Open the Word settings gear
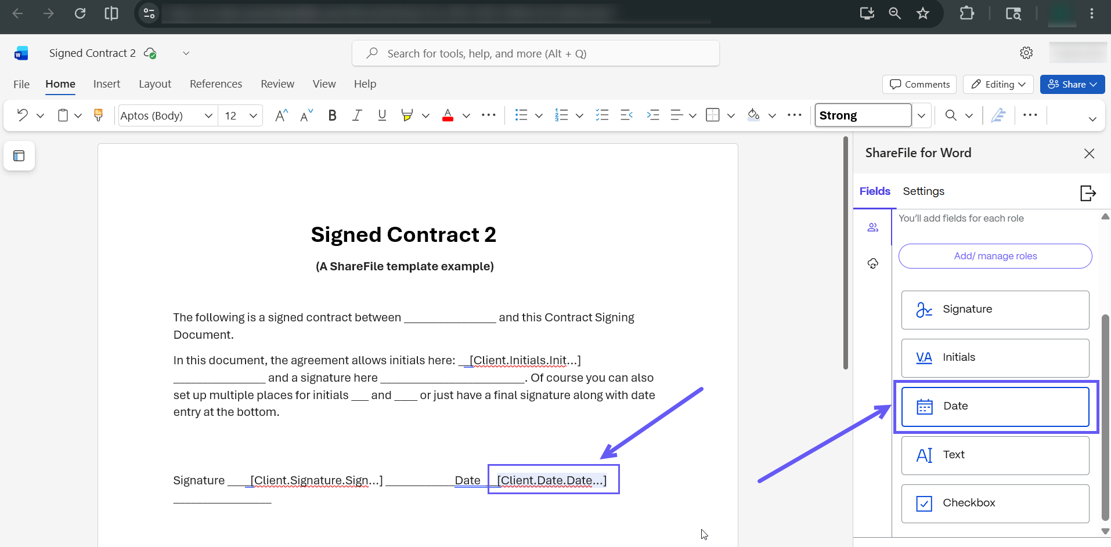The image size is (1111, 547). coord(1026,53)
